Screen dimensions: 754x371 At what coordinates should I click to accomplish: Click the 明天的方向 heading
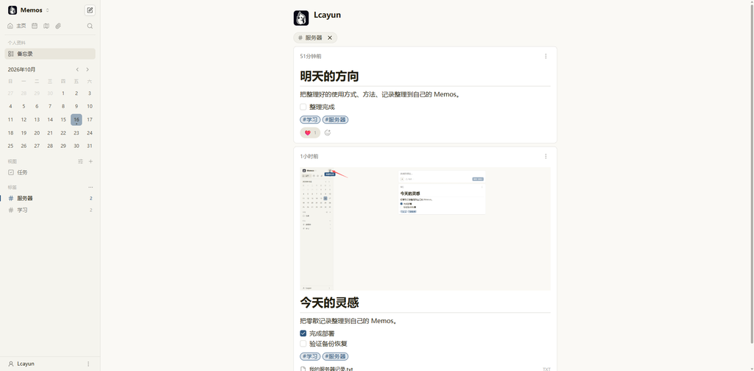coord(329,77)
